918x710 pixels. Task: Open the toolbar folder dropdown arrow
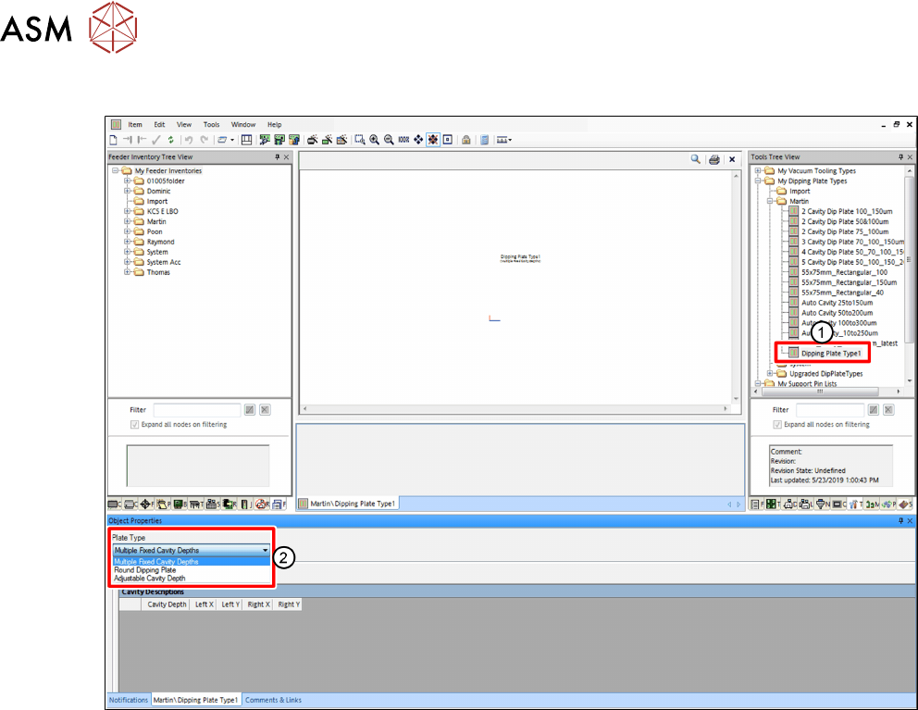coord(232,140)
